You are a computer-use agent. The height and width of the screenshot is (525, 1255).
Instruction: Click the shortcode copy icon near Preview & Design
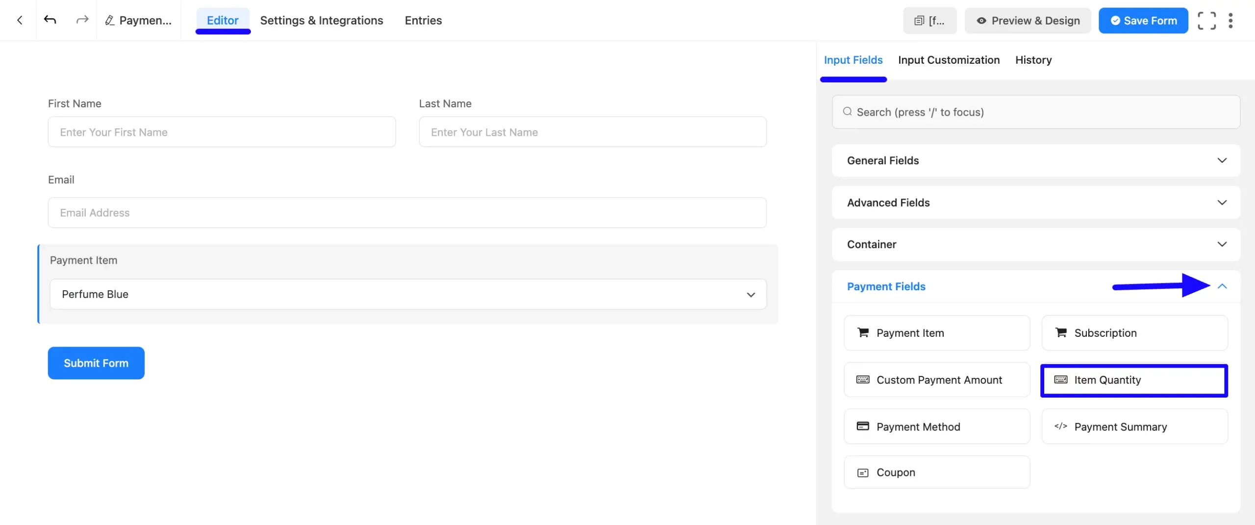[x=919, y=20]
